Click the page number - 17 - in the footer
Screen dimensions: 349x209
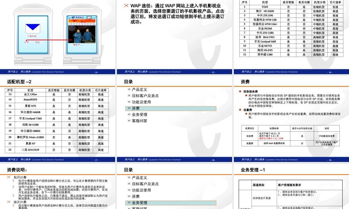pyautogui.click(x=96, y=160)
